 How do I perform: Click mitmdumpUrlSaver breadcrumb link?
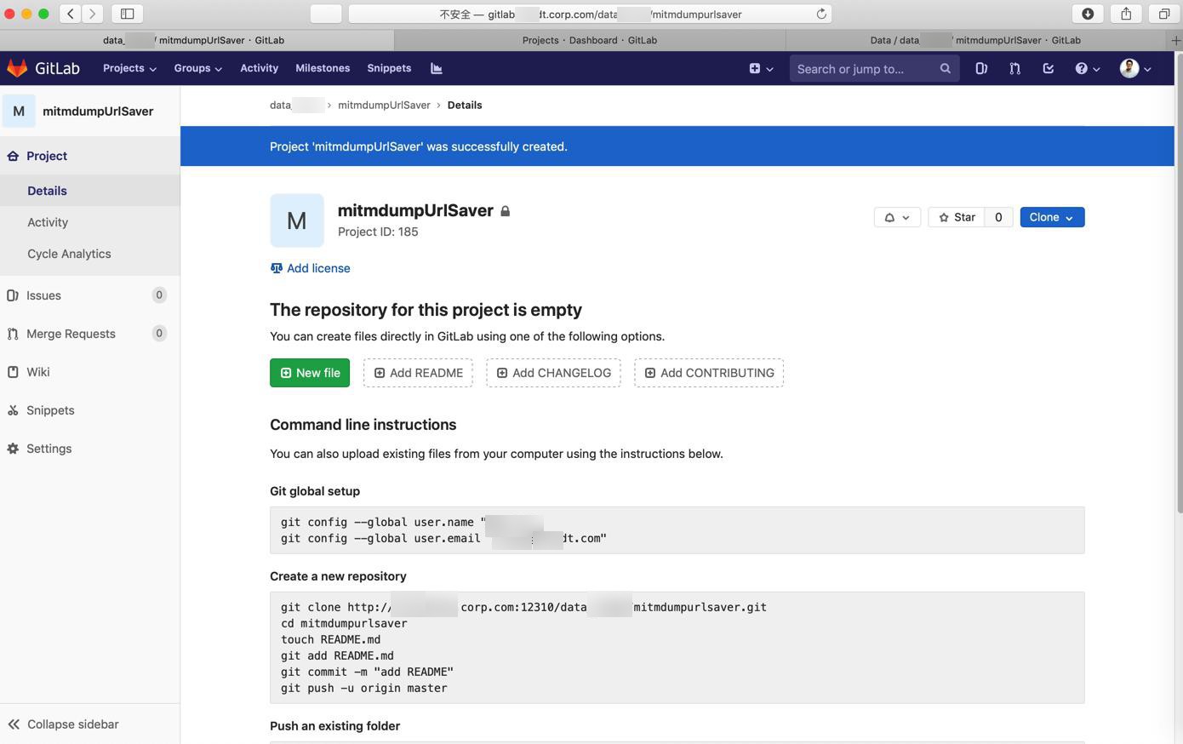pyautogui.click(x=384, y=105)
